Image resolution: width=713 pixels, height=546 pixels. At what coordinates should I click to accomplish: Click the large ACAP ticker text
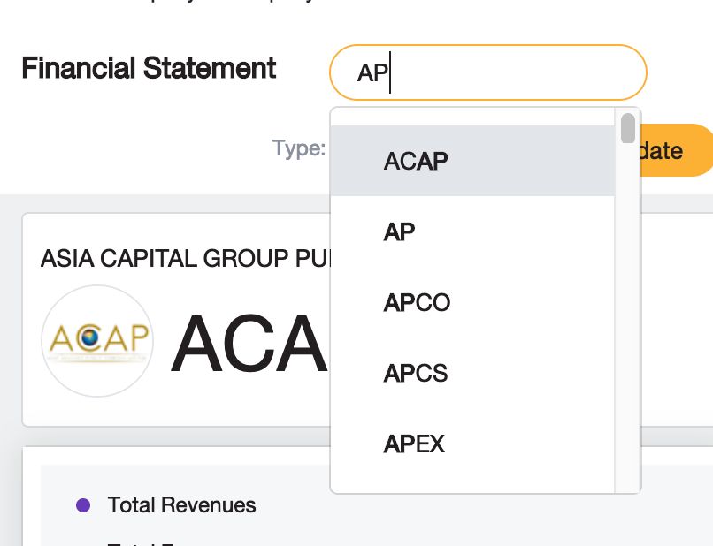tap(249, 343)
